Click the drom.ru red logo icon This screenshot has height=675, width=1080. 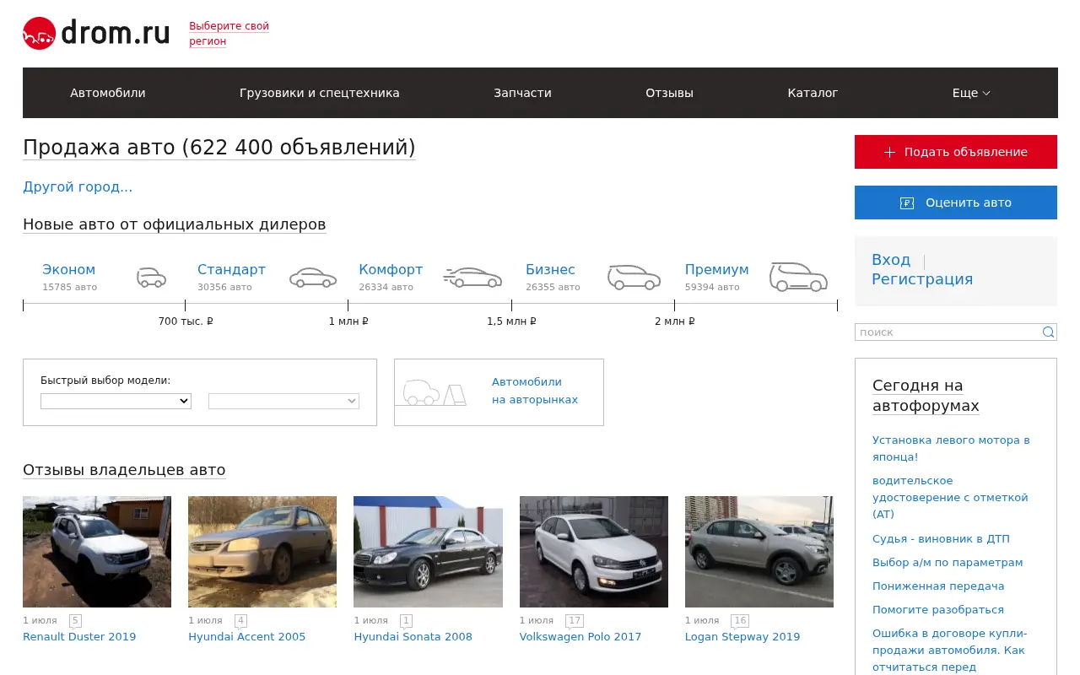pyautogui.click(x=39, y=34)
